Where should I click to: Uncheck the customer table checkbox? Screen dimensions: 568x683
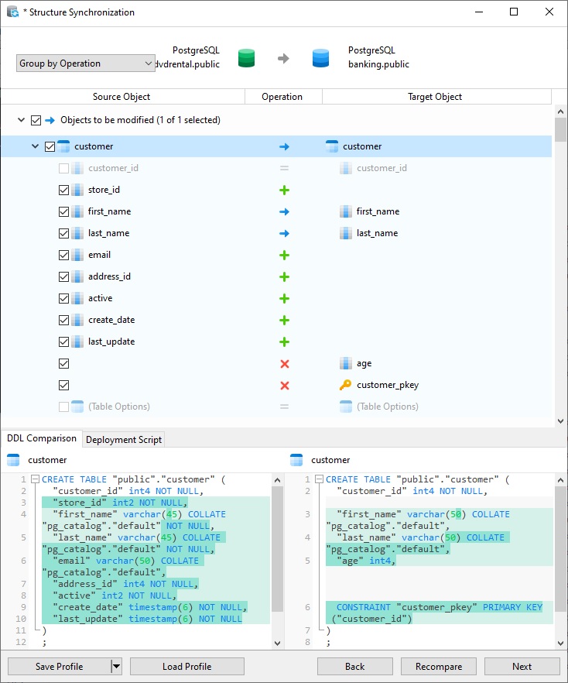[x=50, y=147]
